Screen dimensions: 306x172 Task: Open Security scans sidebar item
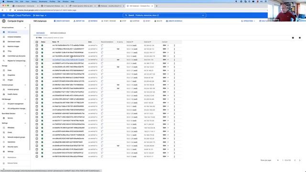tap(12, 147)
